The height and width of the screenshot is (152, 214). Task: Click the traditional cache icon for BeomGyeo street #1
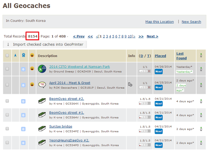click(42, 115)
